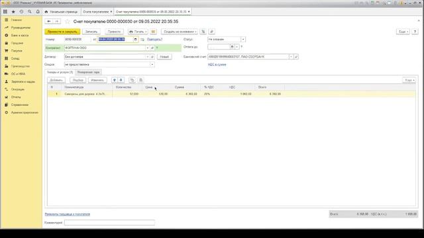The height and width of the screenshot is (238, 424).
Task: Open bank account card icon
Action: click(x=296, y=57)
